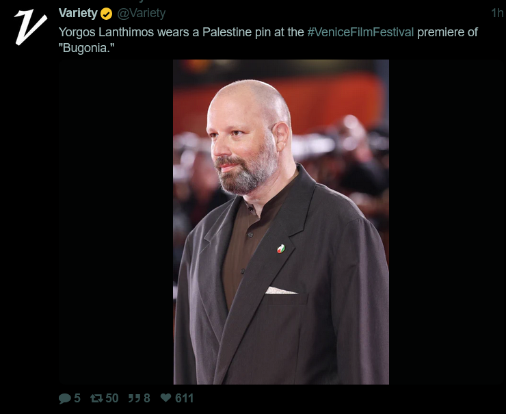Click the flag lapel pin in the photo
The image size is (506, 414).
pos(281,248)
